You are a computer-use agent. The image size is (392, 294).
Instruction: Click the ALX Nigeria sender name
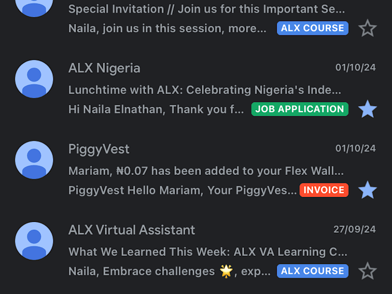click(104, 68)
